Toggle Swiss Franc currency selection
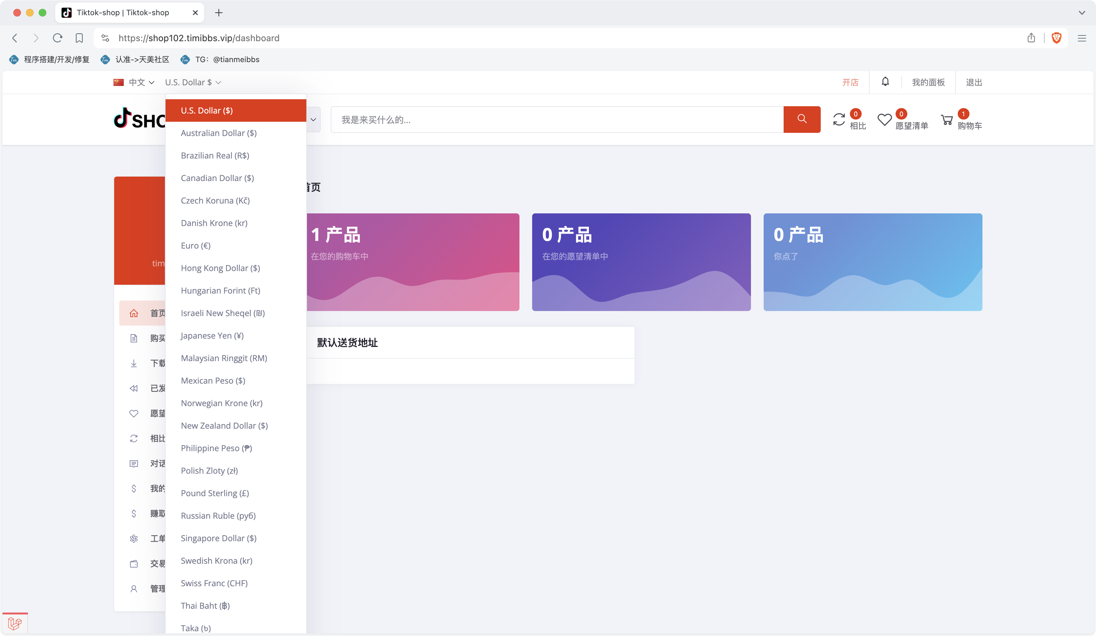 coord(213,582)
